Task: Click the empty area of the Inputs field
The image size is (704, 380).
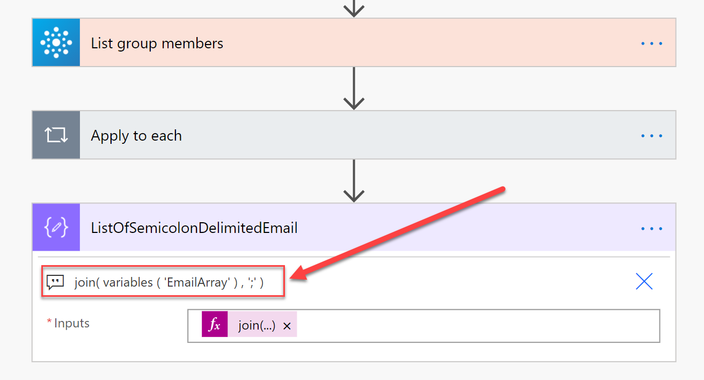Action: (472, 326)
